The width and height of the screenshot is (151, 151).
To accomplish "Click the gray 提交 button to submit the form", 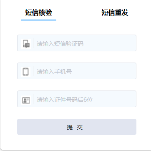I will coord(77,127).
